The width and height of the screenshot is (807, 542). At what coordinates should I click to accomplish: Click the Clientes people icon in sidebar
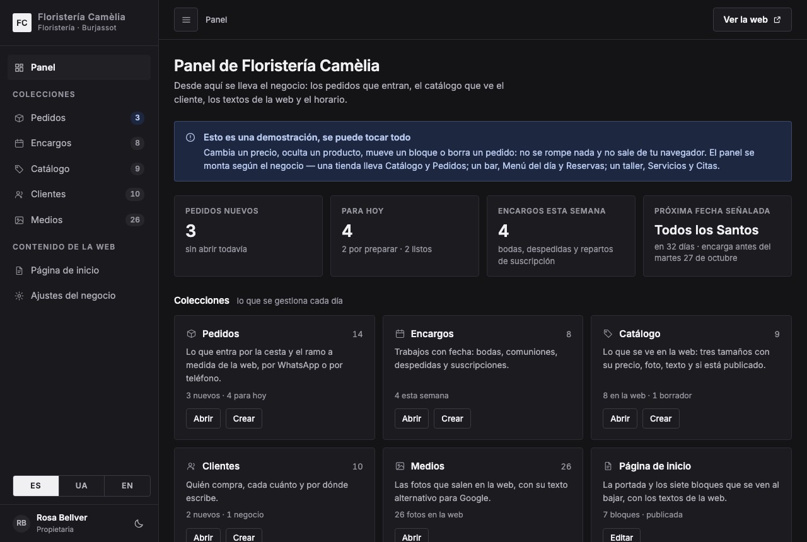point(19,194)
